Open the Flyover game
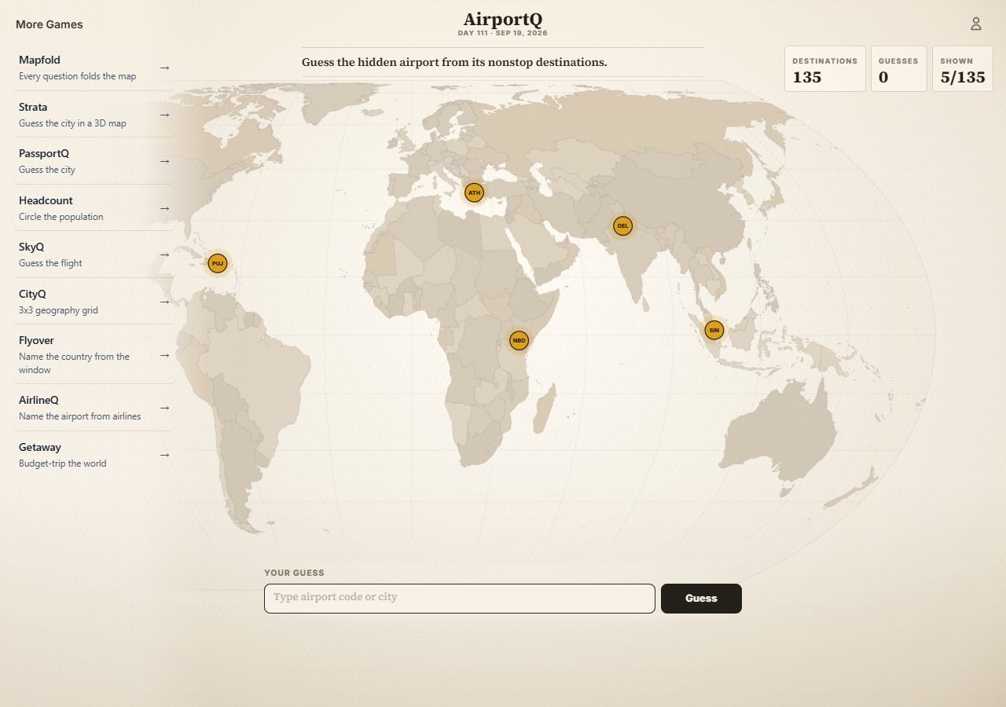1006x707 pixels. click(x=94, y=355)
